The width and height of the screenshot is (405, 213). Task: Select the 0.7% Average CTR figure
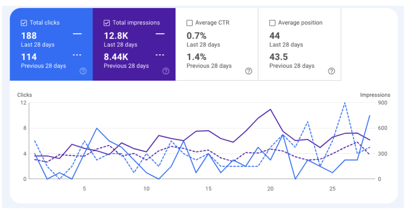[x=196, y=36]
